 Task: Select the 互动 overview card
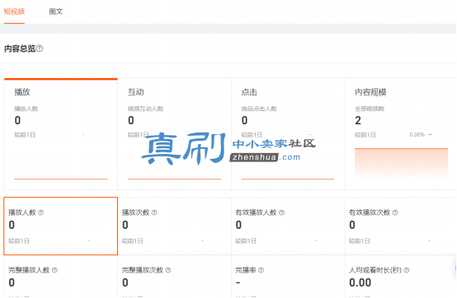point(174,133)
